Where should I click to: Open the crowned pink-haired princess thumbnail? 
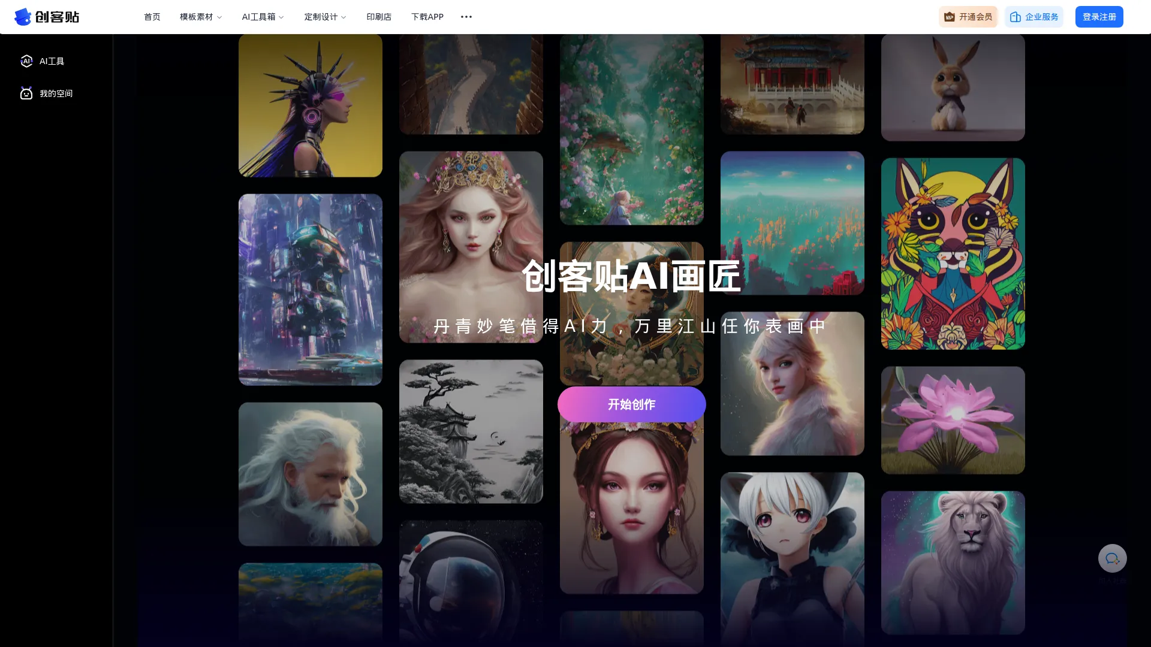click(x=471, y=247)
